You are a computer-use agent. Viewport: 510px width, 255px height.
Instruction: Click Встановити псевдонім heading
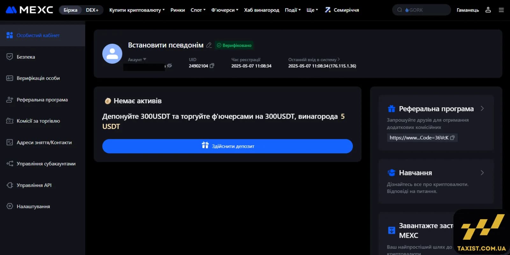click(165, 45)
